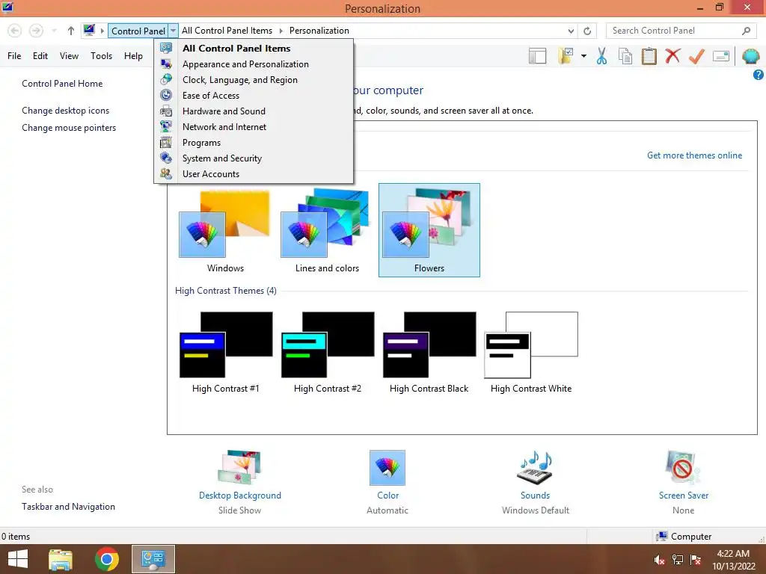This screenshot has height=574, width=766.
Task: Open File Explorer from taskbar
Action: [x=61, y=559]
